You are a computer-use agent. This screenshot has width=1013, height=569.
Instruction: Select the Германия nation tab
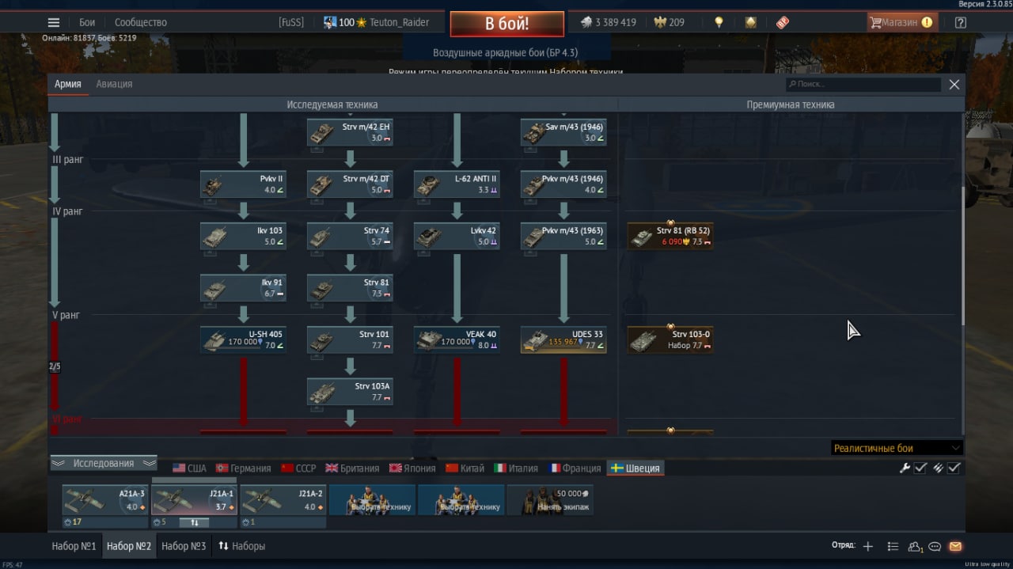point(244,468)
